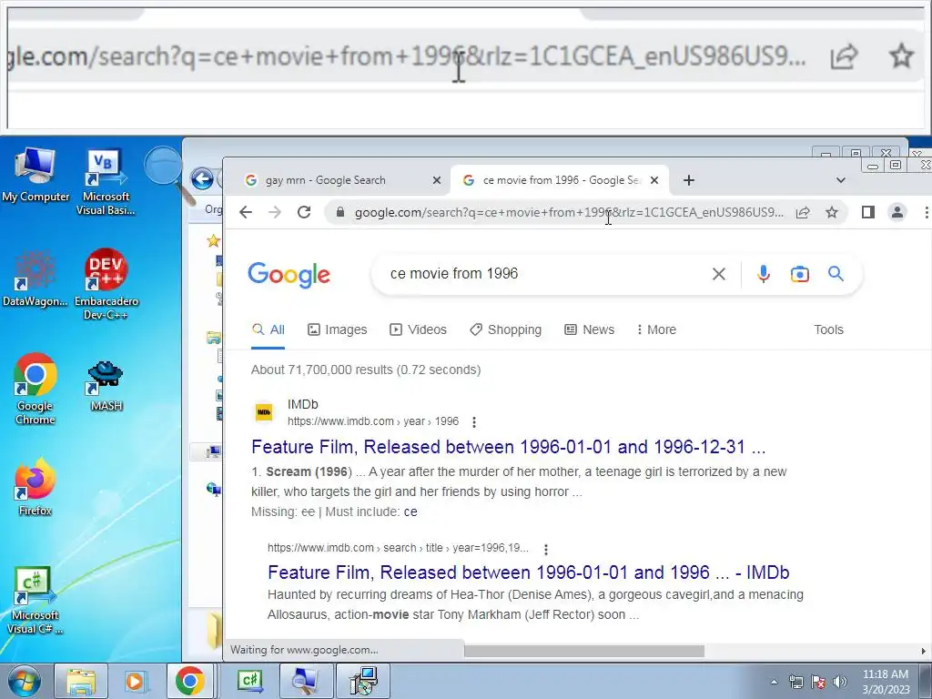Screen dimensions: 932x699
Task: Click the horizontal scrollbar thumb in Chrome
Action: (584, 652)
